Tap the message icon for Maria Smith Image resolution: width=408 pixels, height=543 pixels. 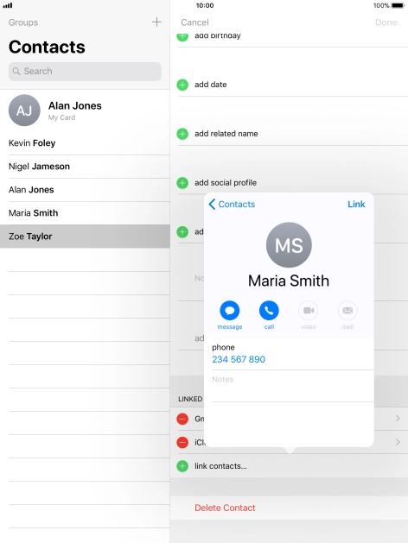click(229, 311)
